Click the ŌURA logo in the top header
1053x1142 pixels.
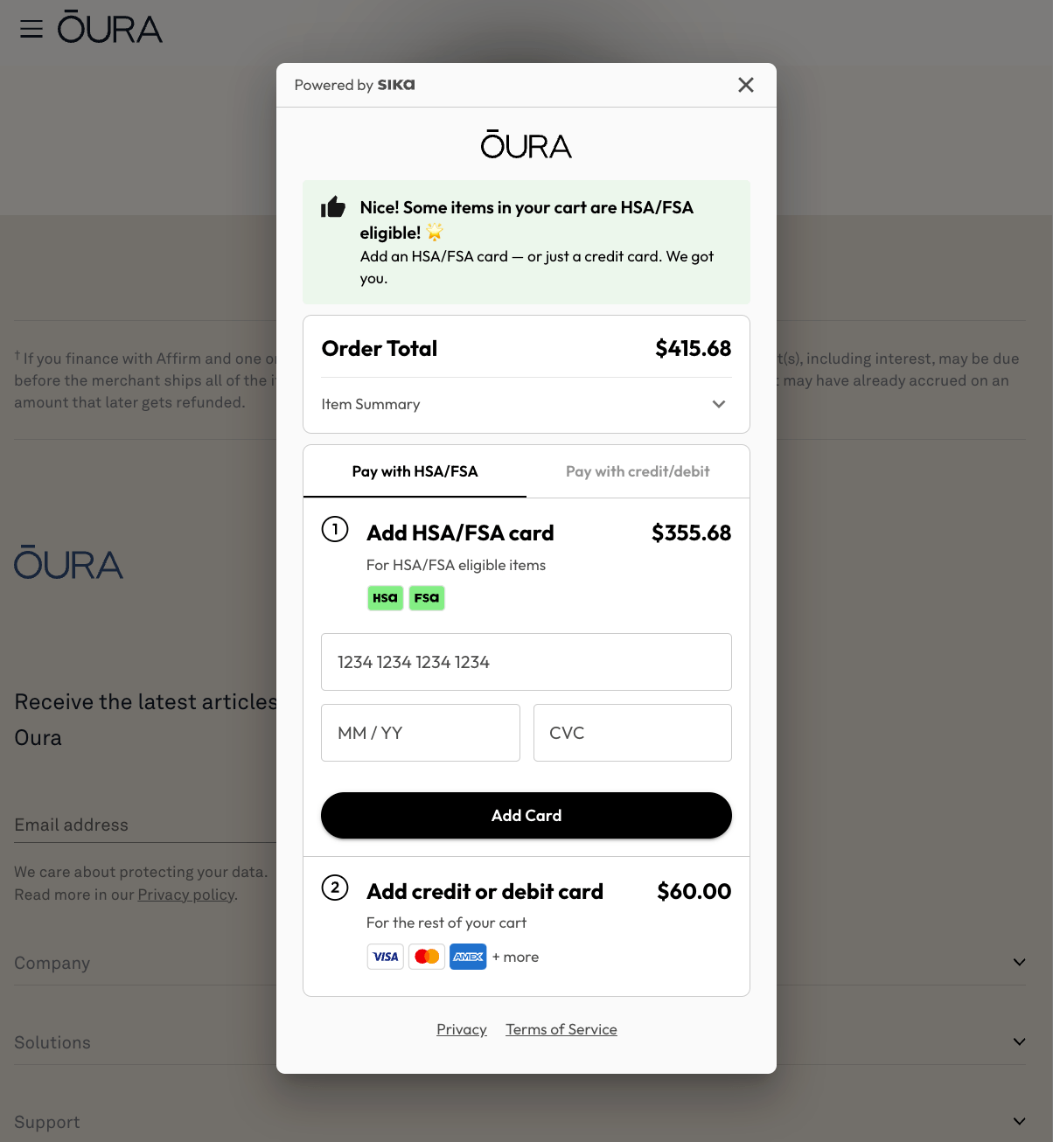[110, 27]
